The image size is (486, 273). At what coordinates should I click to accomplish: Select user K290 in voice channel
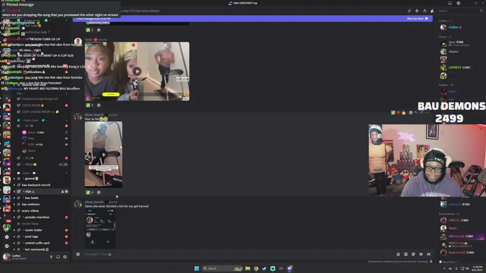click(x=45, y=144)
